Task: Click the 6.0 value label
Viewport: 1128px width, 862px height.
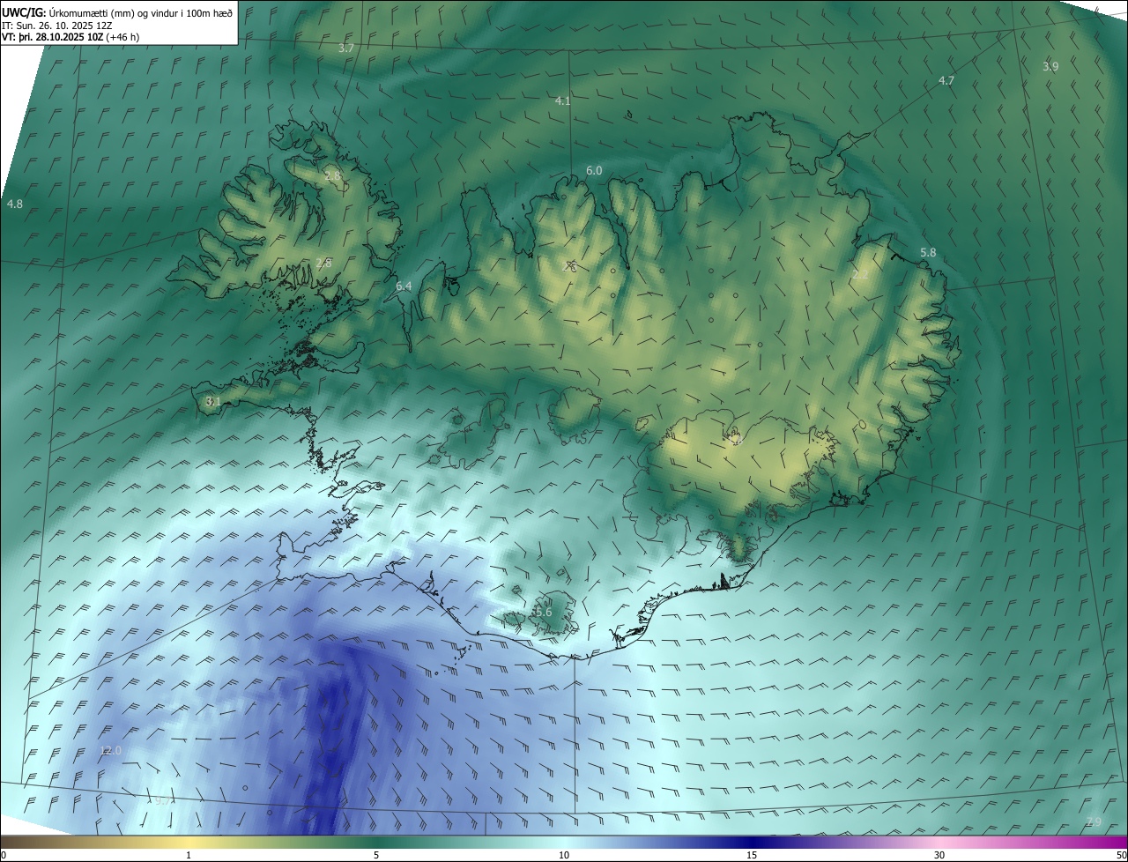Action: tap(594, 171)
